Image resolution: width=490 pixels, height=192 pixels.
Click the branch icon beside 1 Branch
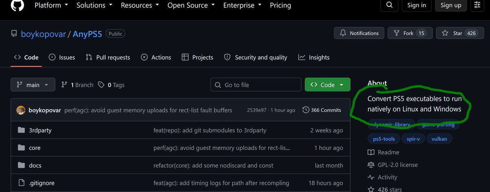(x=64, y=85)
